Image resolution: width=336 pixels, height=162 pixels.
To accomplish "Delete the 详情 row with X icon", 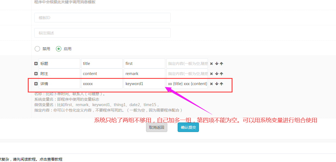I will [x=211, y=84].
